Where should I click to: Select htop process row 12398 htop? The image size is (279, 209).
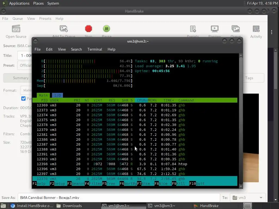(135, 164)
